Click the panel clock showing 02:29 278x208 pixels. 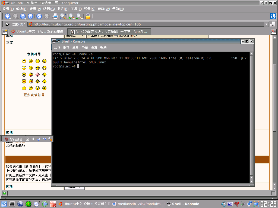click(x=268, y=204)
